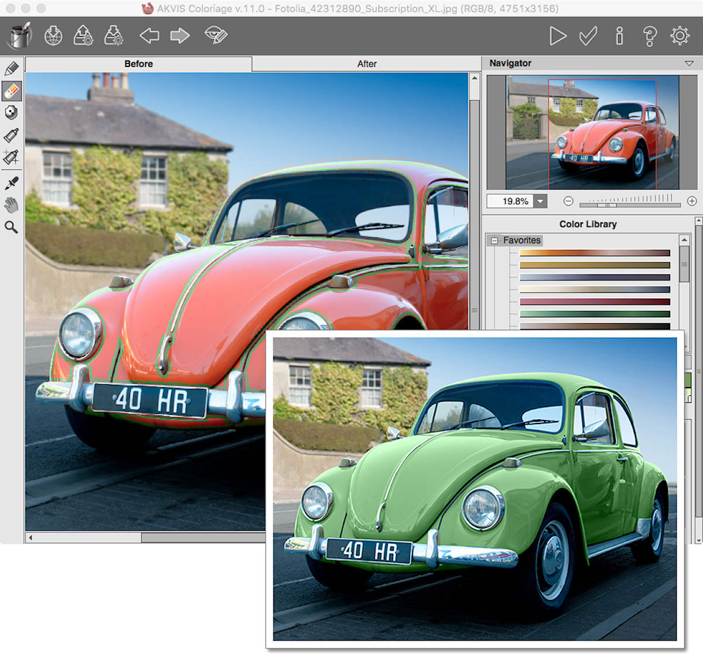Select the Tube tool
This screenshot has width=703, height=654.
click(x=12, y=135)
